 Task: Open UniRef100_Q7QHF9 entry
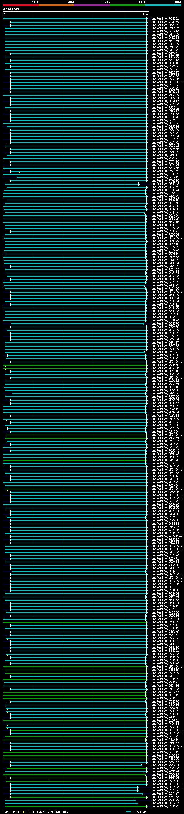pos(165,326)
